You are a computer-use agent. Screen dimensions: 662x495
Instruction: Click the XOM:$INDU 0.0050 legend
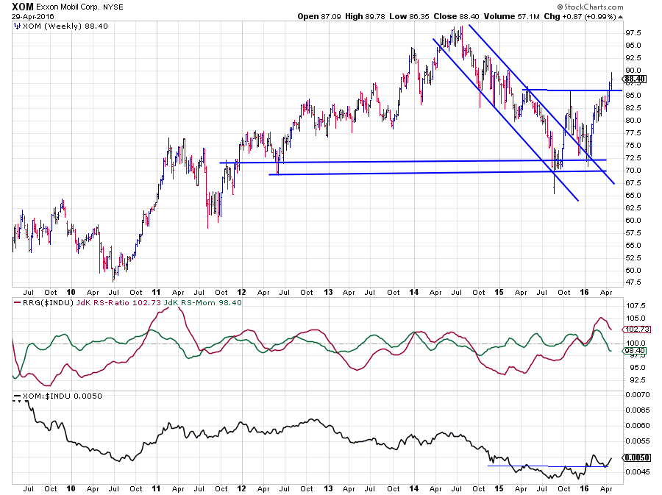[x=62, y=396]
